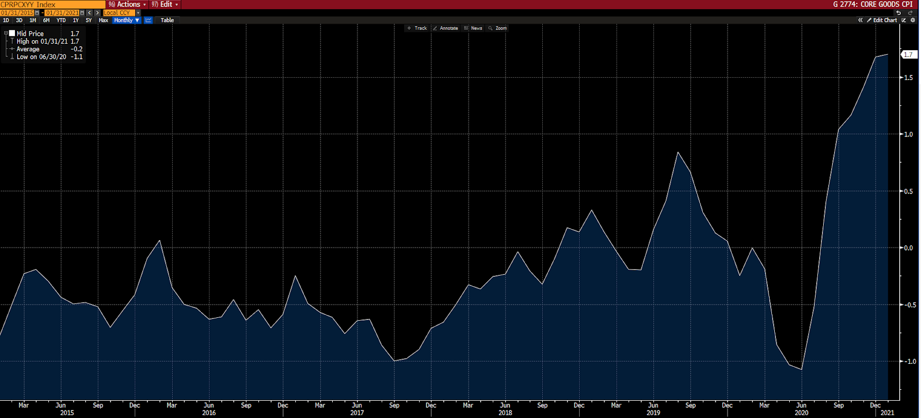This screenshot has height=418, width=921.
Task: Open chart settings gear
Action: (912, 20)
